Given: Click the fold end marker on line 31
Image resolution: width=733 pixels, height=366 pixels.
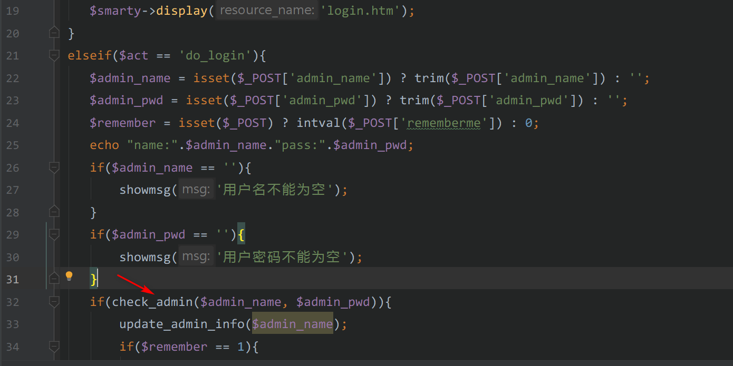Looking at the screenshot, I should click(54, 279).
